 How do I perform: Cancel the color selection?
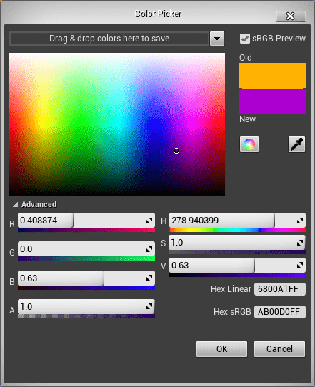coord(280,349)
